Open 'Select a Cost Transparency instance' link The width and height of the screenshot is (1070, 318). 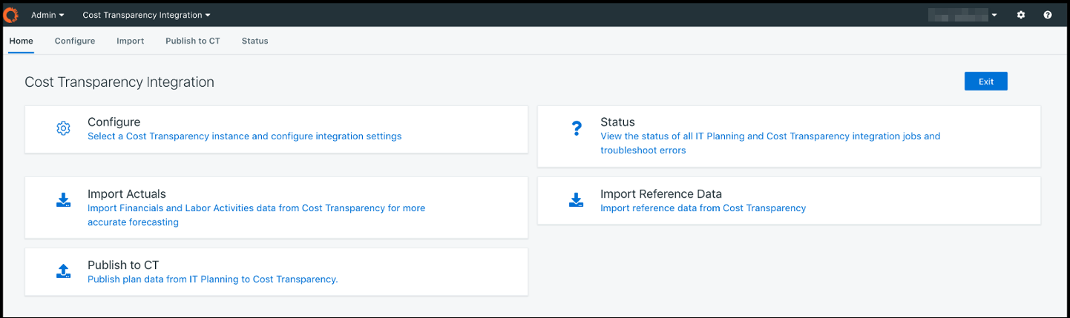point(244,136)
